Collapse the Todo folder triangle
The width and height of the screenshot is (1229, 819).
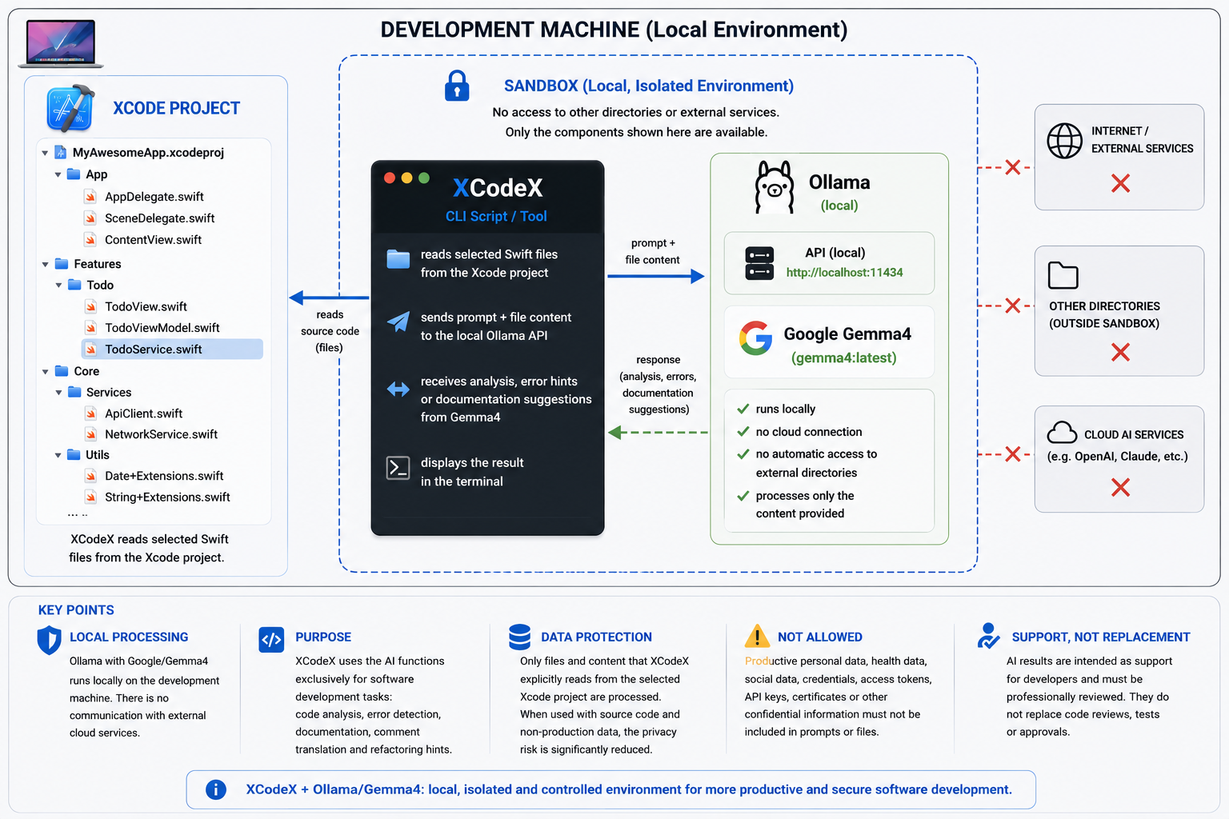(58, 285)
